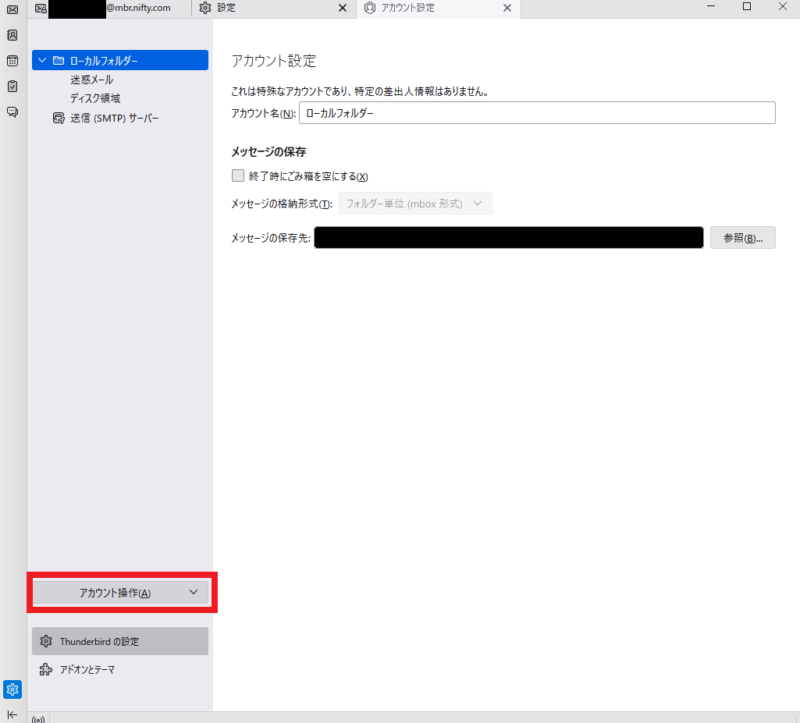Screen dimensions: 800x723
Task: Collapse the spaces toolbar arrow icon
Action: click(12, 714)
